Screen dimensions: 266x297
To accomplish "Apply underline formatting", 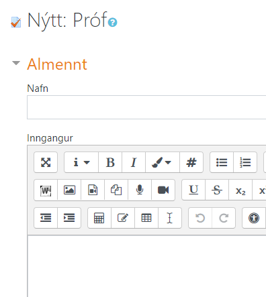I will point(193,190).
